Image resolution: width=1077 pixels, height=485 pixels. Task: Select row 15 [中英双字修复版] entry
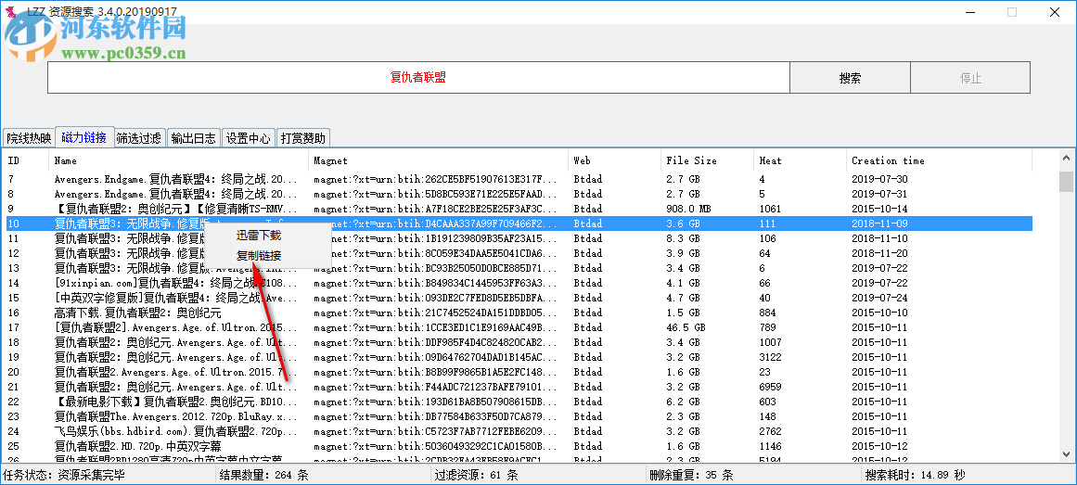coord(176,299)
